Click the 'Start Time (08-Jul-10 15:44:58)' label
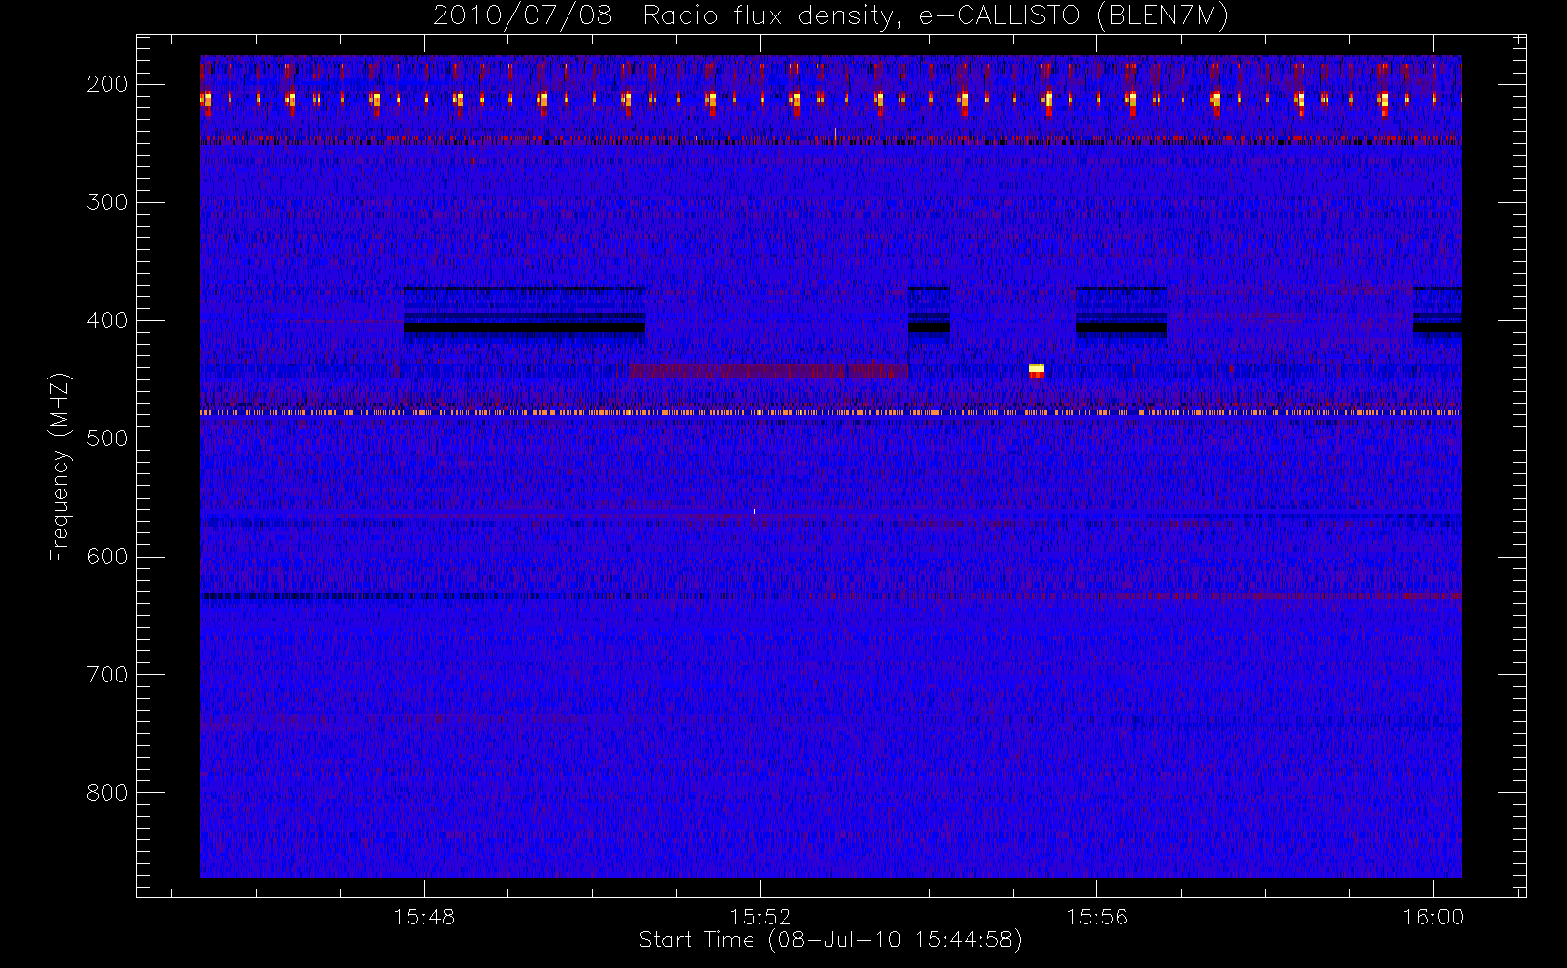 click(x=830, y=940)
